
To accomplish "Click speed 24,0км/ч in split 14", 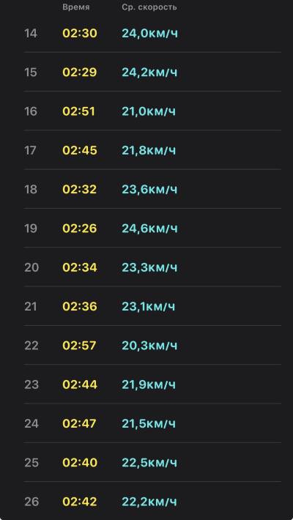I will click(x=150, y=34).
